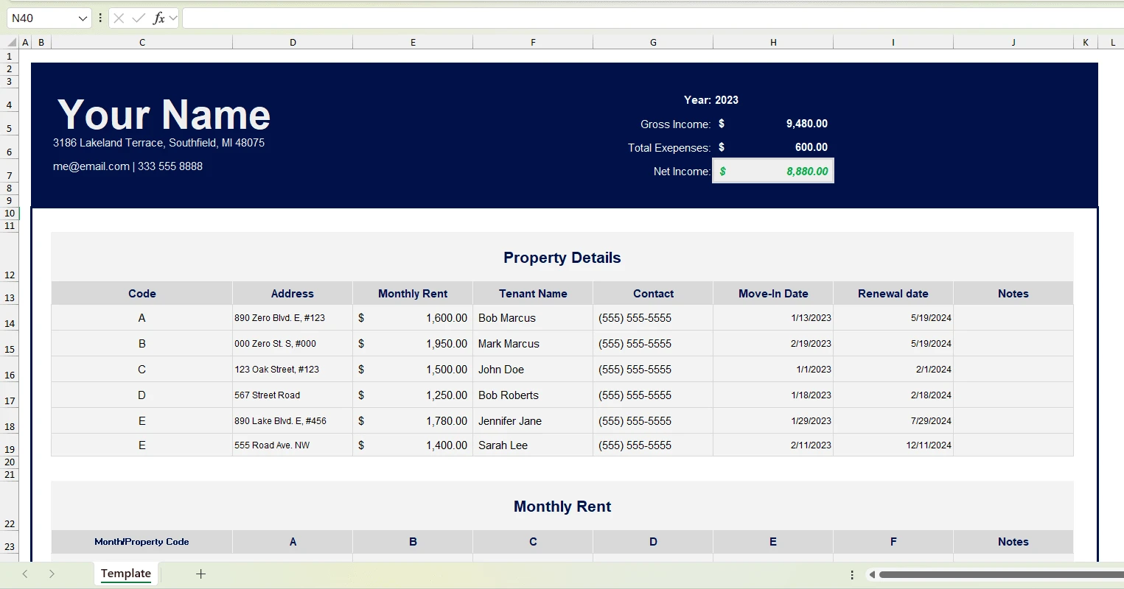Select rent cell 1,780.00

(x=413, y=421)
